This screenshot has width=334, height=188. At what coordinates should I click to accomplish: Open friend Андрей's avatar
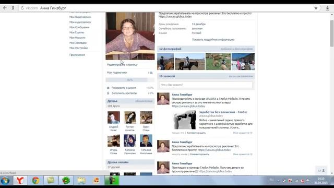coord(114,118)
